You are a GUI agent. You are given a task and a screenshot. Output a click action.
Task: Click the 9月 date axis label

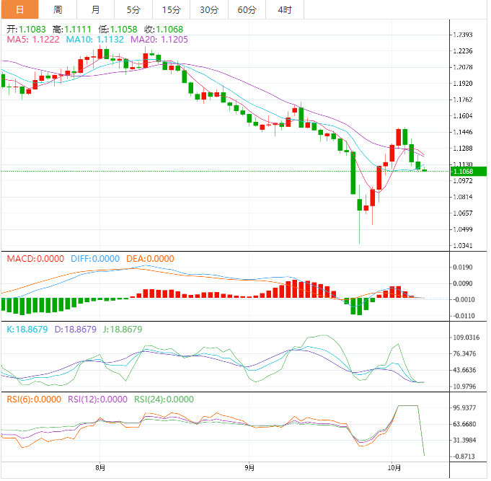click(x=249, y=468)
